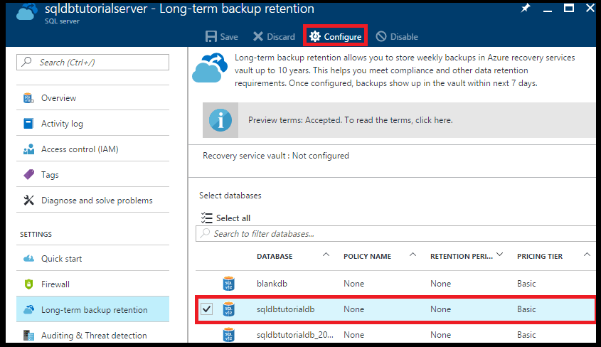This screenshot has width=601, height=347.
Task: Click the Discard toolbar button
Action: [x=274, y=37]
